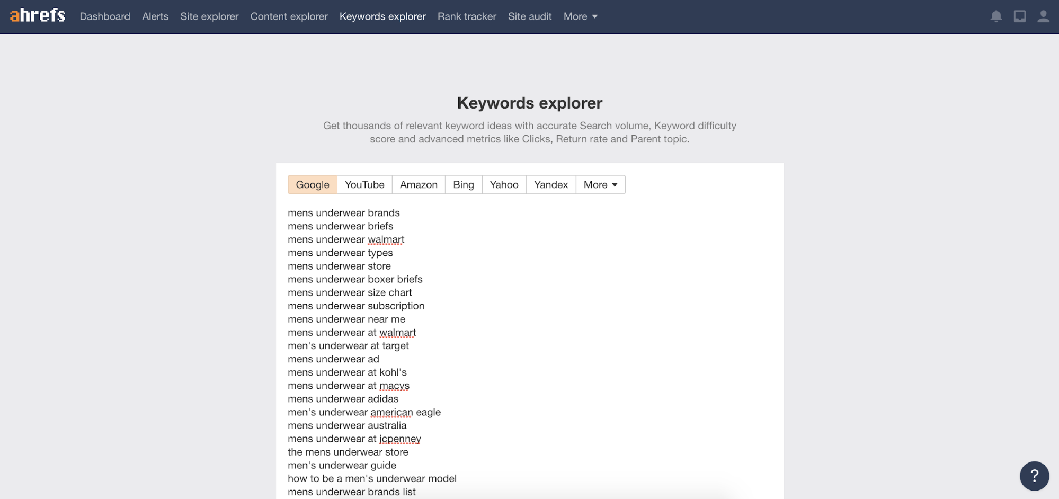The width and height of the screenshot is (1059, 499).
Task: Open Site audit
Action: [530, 16]
